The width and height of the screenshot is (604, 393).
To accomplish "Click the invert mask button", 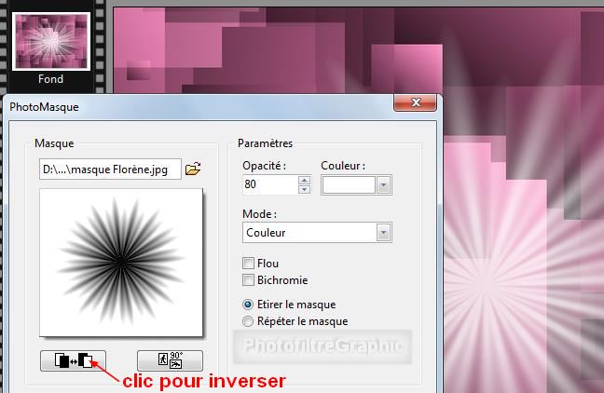I will 74,359.
